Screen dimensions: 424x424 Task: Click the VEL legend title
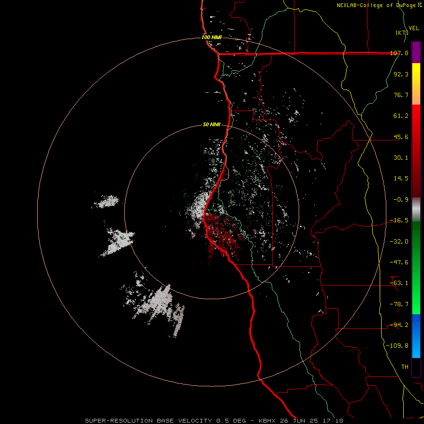(x=414, y=28)
